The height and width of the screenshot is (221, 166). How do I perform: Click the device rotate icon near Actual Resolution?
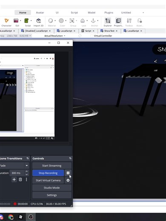pyautogui.click(x=80, y=36)
